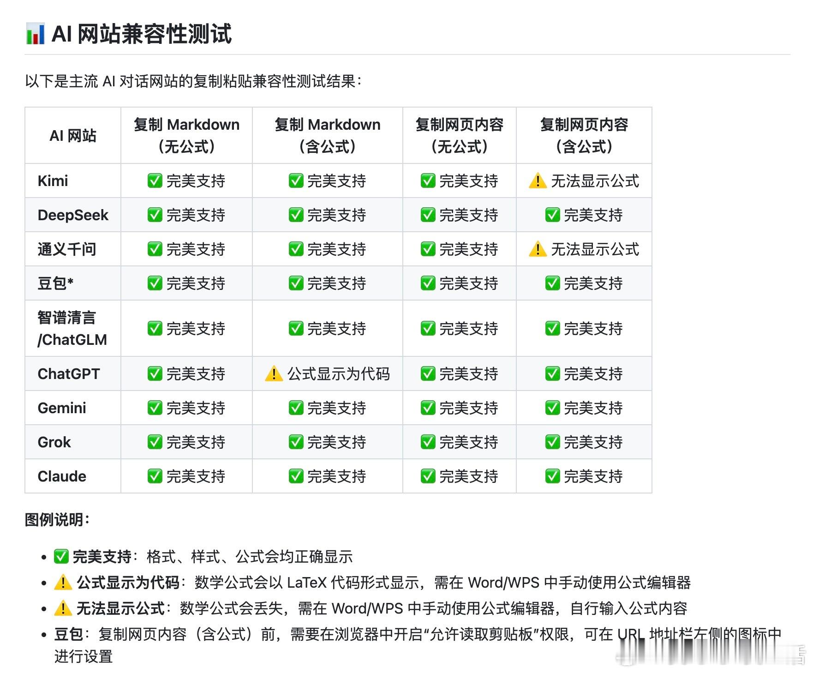
Task: Click "完美支持" text for DeepSeek under 复制 Markdown（含公式）
Action: click(336, 215)
